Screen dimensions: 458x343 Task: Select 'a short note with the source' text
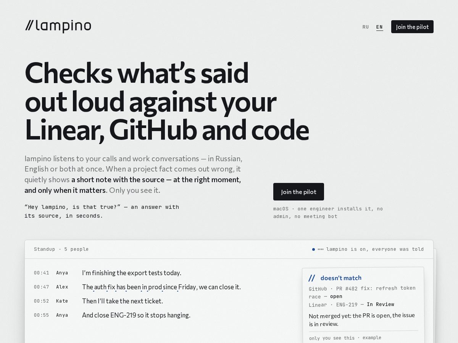click(118, 180)
